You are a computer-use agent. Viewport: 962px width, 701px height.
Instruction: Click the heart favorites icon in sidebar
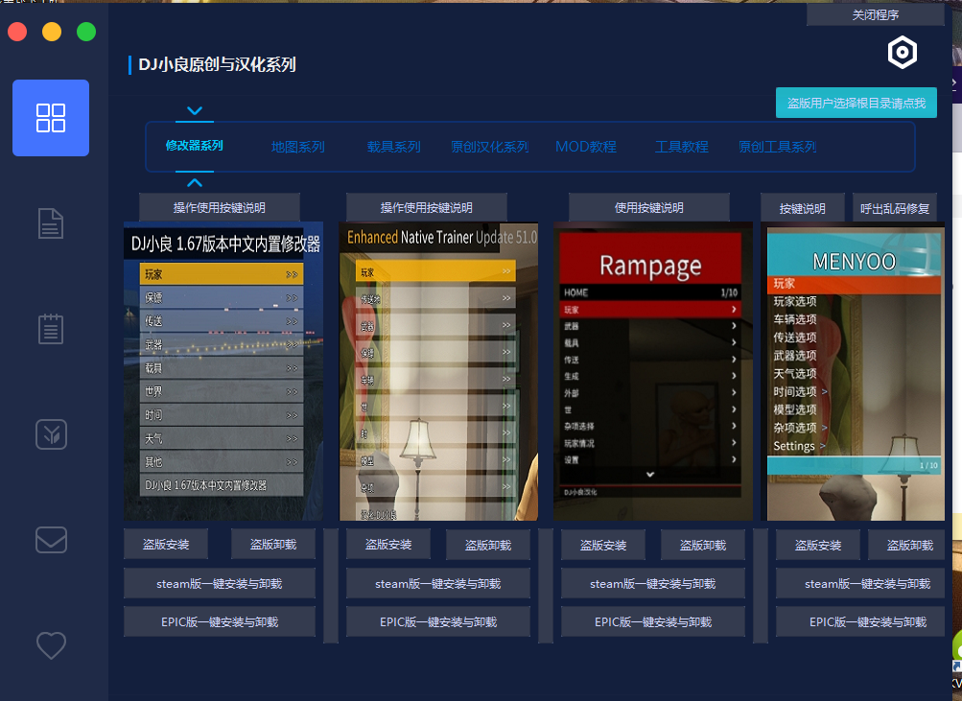(51, 645)
